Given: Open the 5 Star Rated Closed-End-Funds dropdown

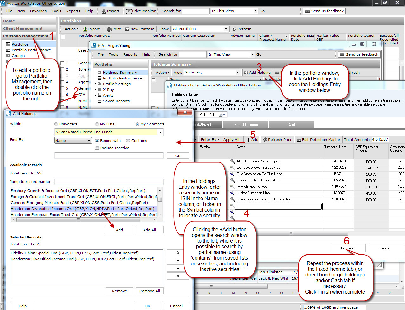Looking at the screenshot, I should (x=161, y=132).
